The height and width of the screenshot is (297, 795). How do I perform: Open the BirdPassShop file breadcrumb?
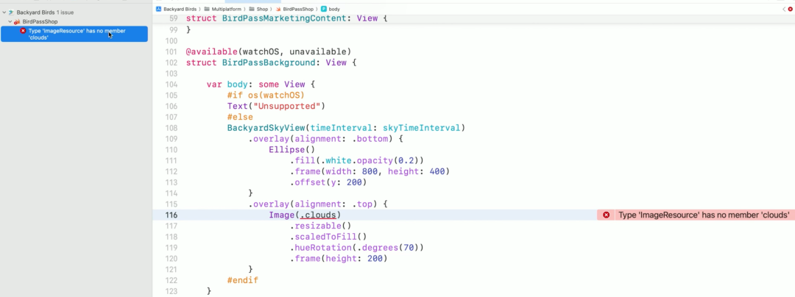pyautogui.click(x=294, y=9)
